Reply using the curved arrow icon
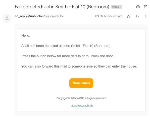This screenshot has width=150, height=120. point(137,16)
